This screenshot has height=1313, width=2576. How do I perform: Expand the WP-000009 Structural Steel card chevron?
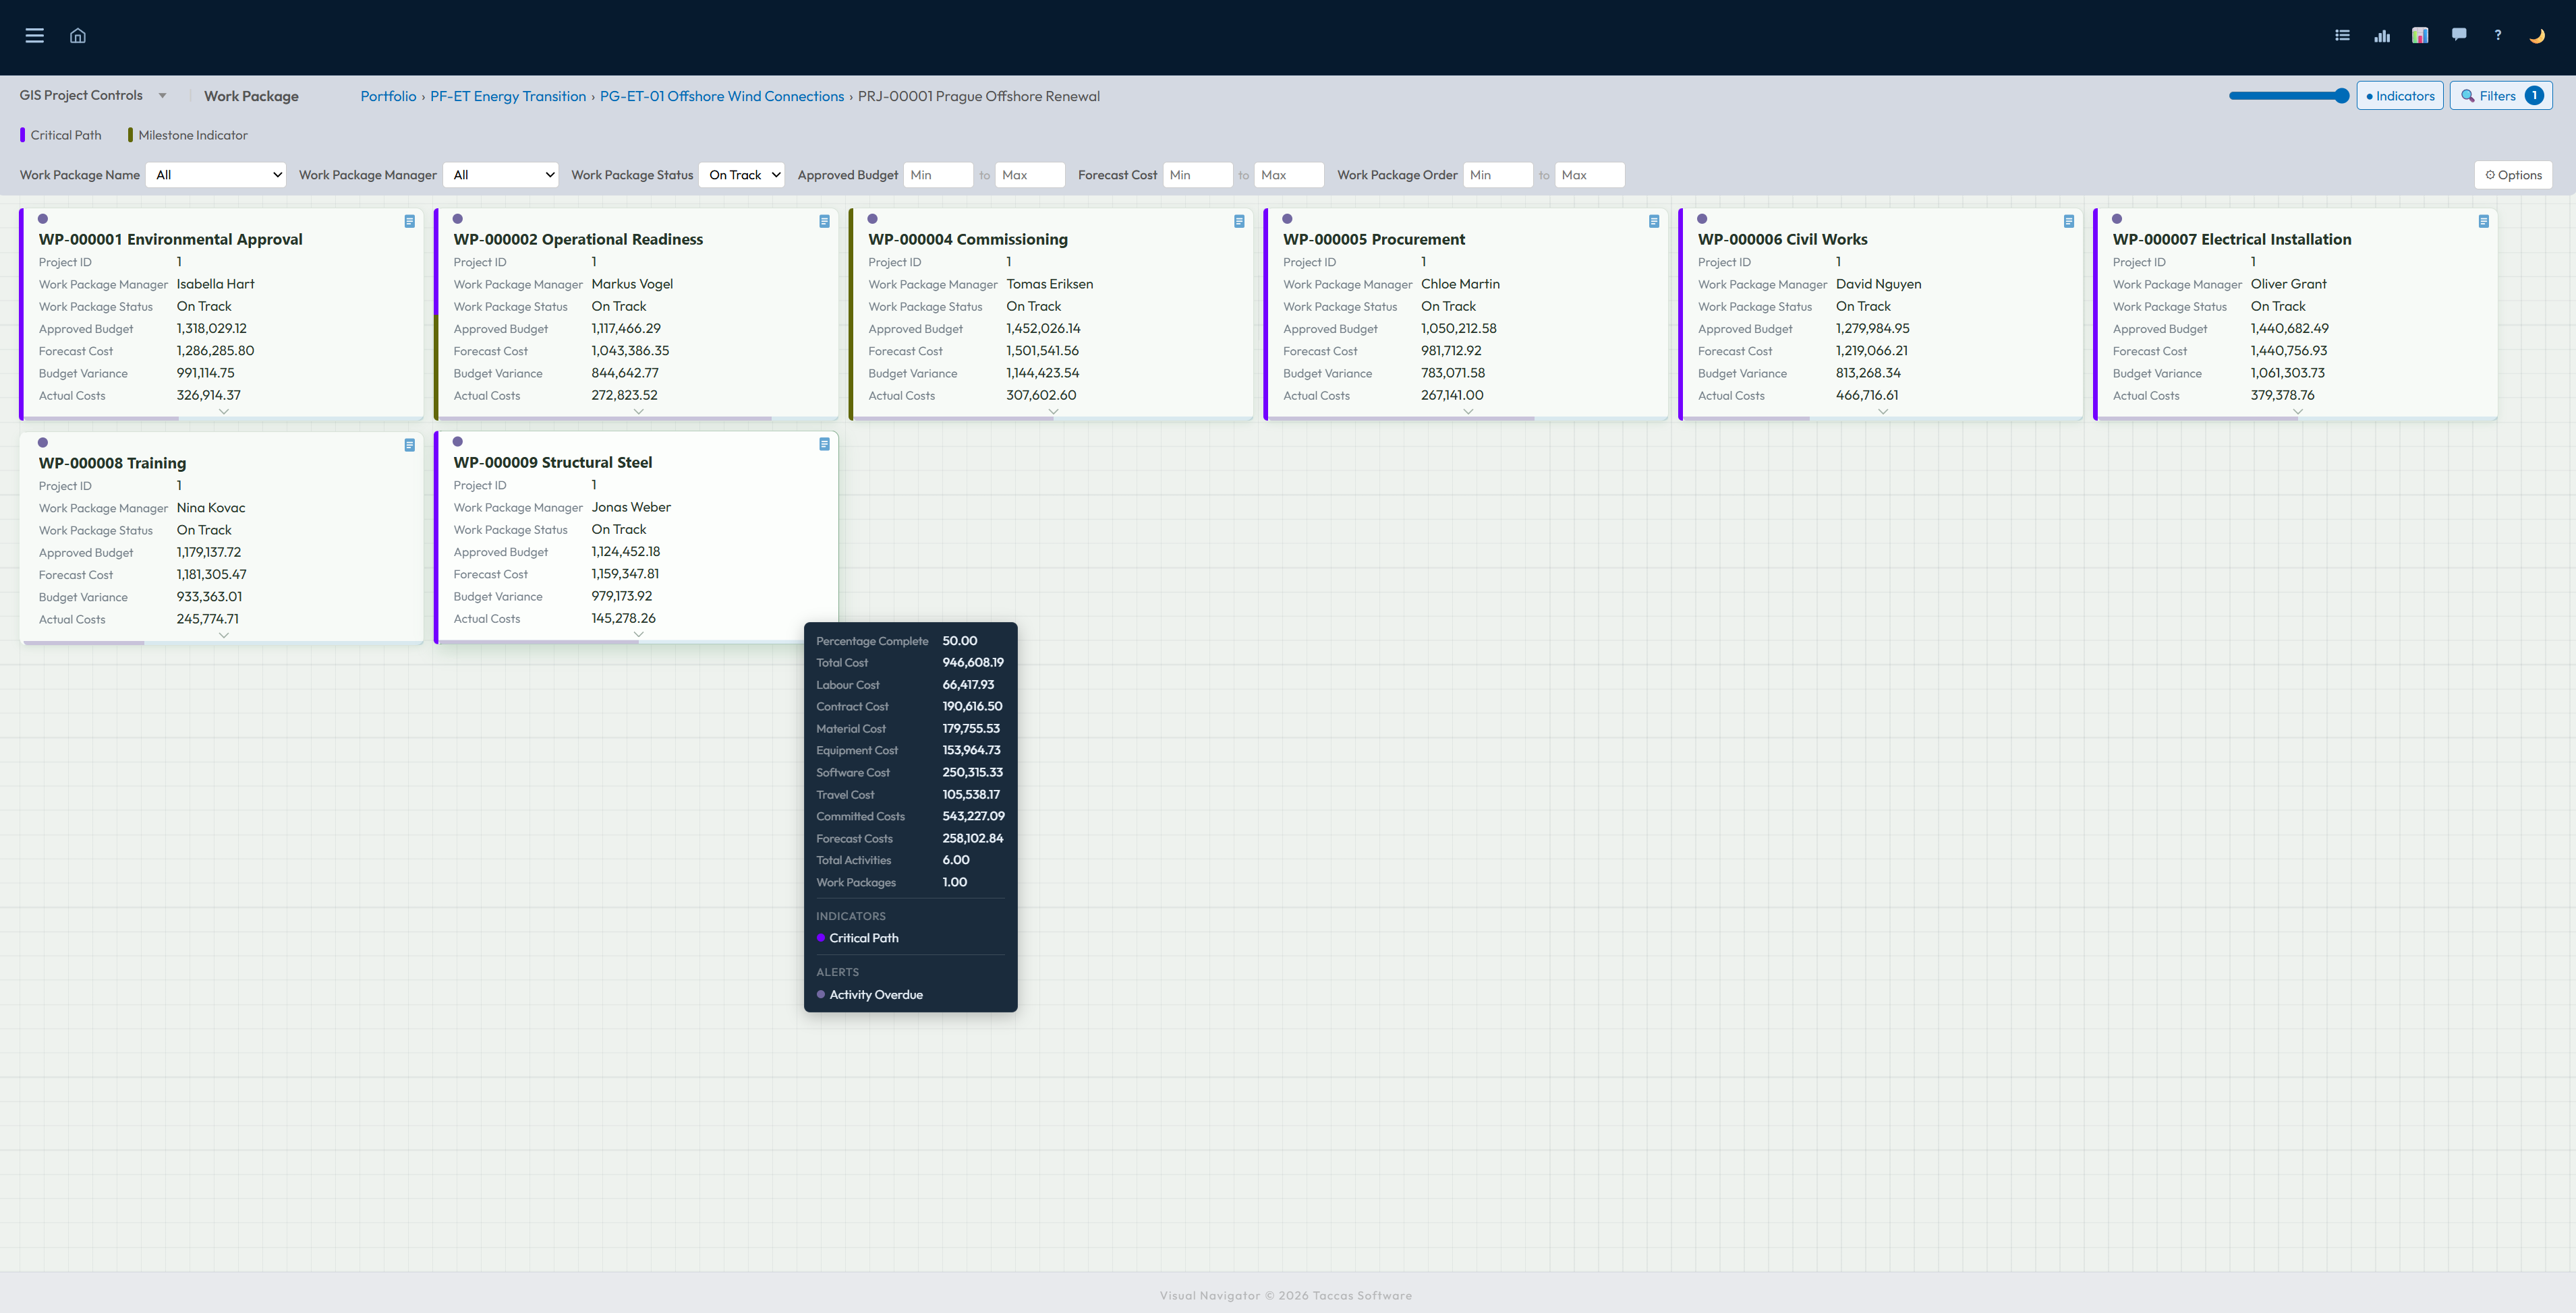(x=639, y=634)
